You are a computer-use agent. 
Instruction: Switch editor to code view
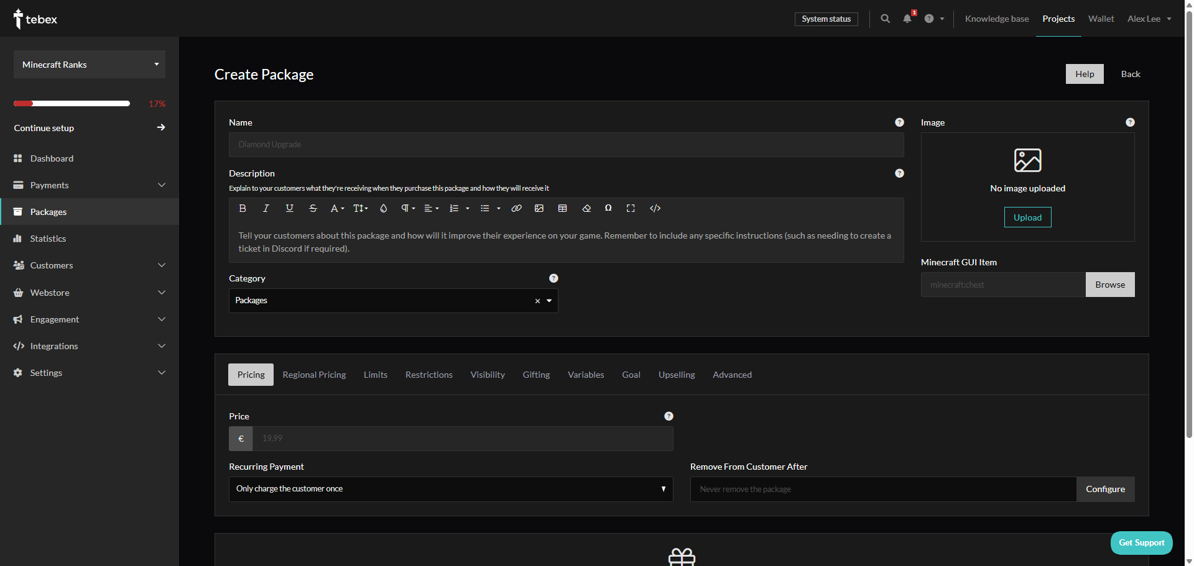pos(655,208)
